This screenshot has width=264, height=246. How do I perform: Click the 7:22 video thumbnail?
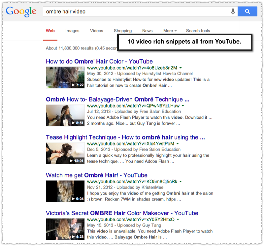[65, 77]
